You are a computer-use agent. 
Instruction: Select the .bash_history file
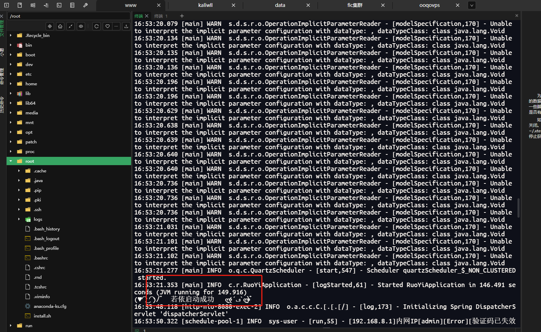pyautogui.click(x=47, y=229)
